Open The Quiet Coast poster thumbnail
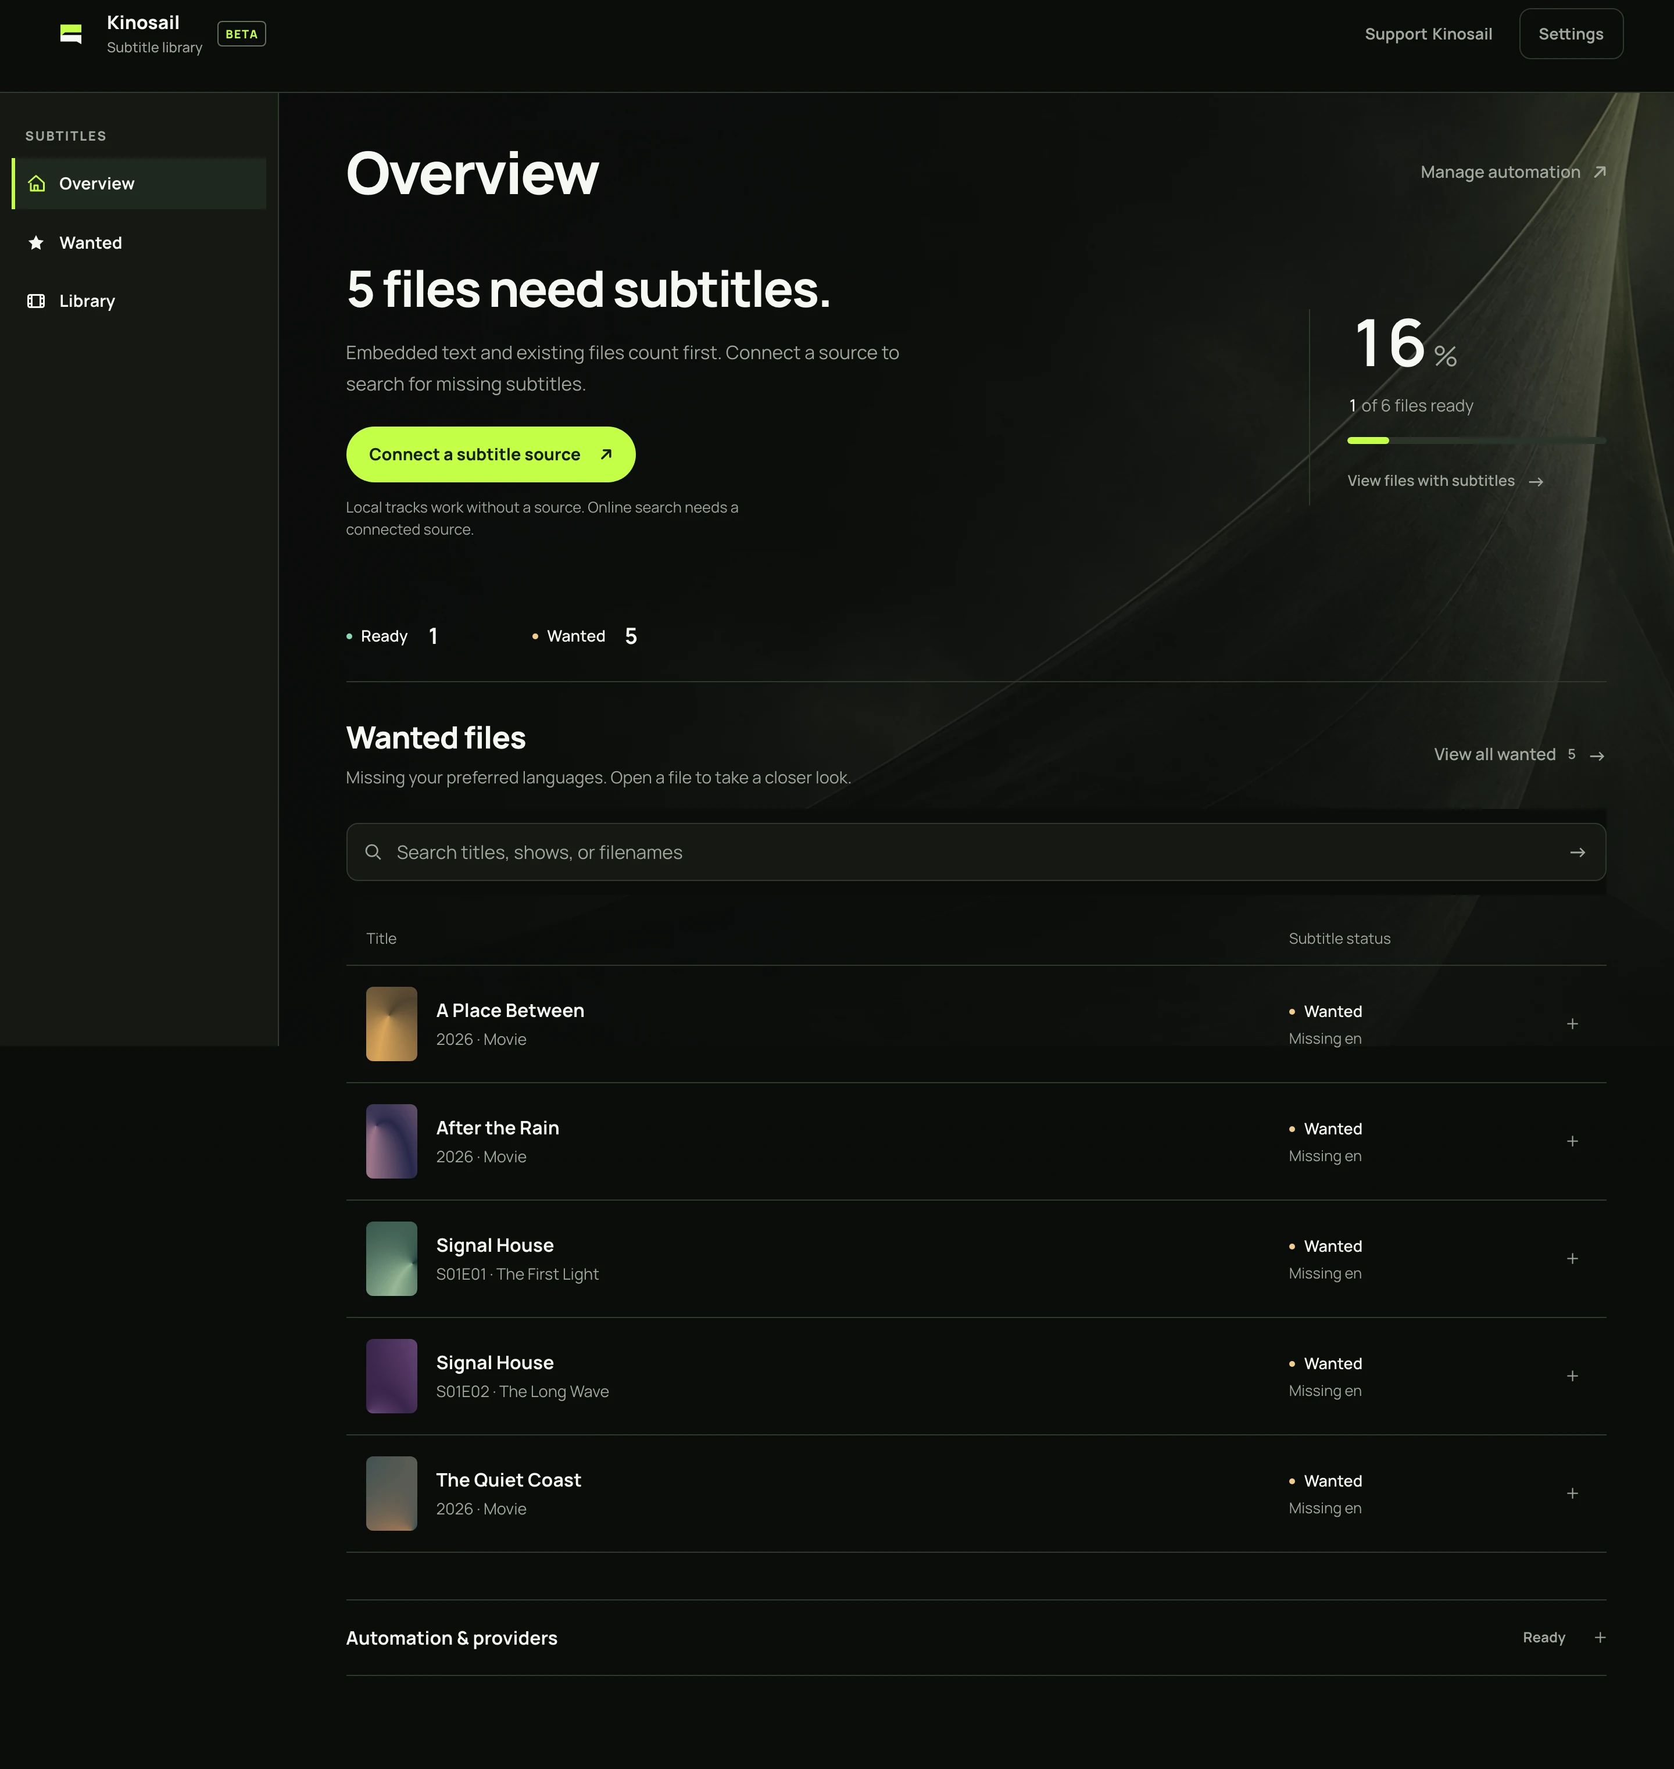The image size is (1674, 1769). [x=392, y=1494]
